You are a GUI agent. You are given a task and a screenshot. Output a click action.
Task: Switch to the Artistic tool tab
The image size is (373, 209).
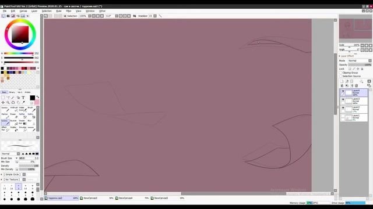pyautogui.click(x=27, y=92)
